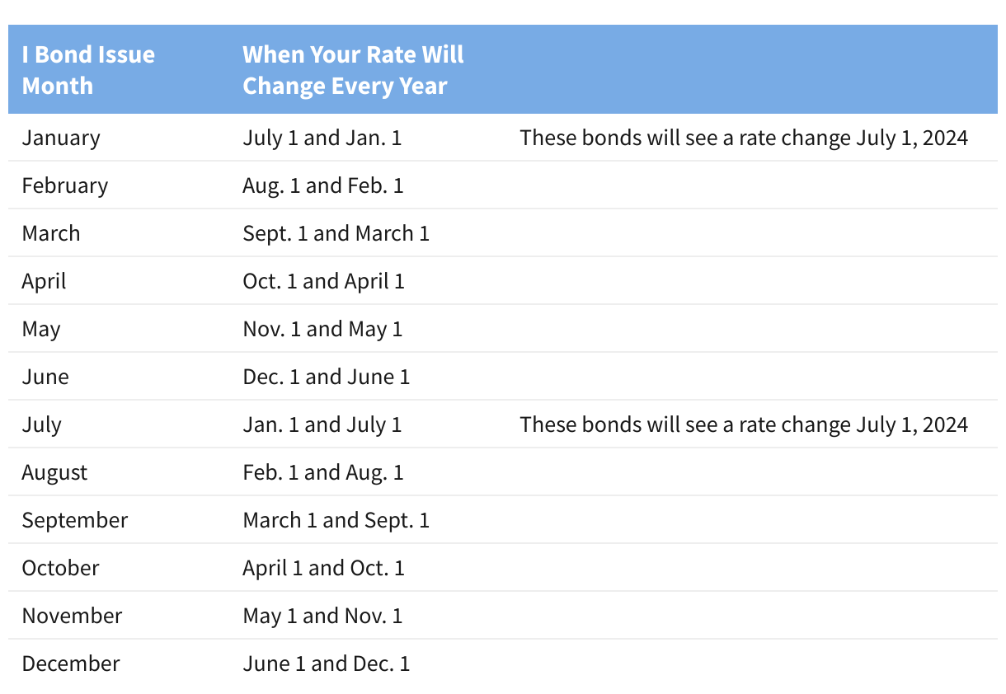Select the July issue month cell
The image size is (1006, 694).
42,424
